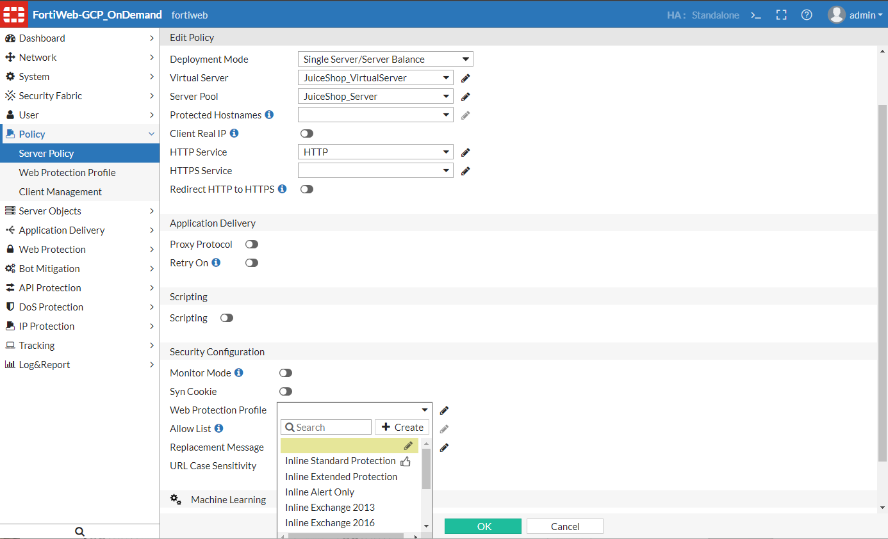Open the Server Pool dropdown
Screen dimensions: 888x539
click(x=375, y=97)
